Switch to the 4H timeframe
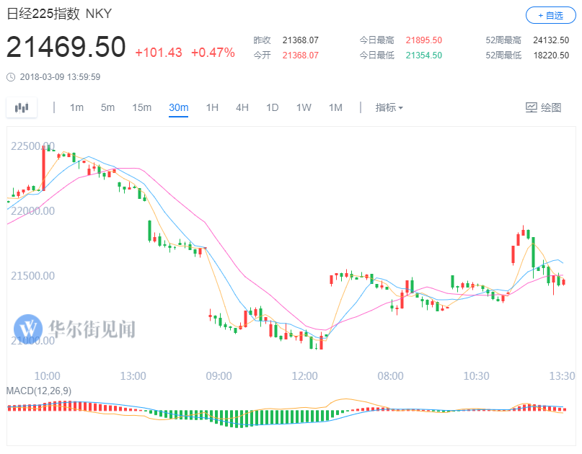Viewport: 582px width, 454px height. (242, 107)
